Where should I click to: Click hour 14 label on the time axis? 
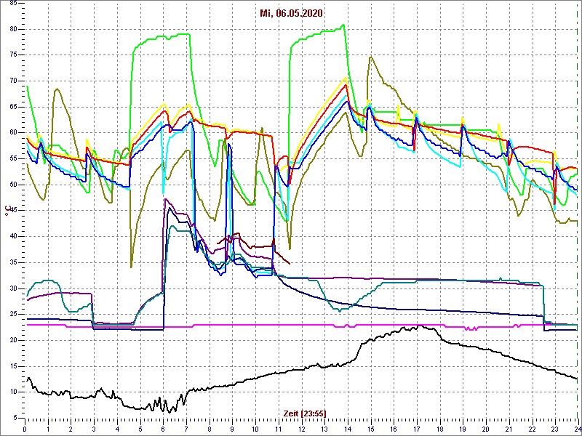tap(348, 427)
